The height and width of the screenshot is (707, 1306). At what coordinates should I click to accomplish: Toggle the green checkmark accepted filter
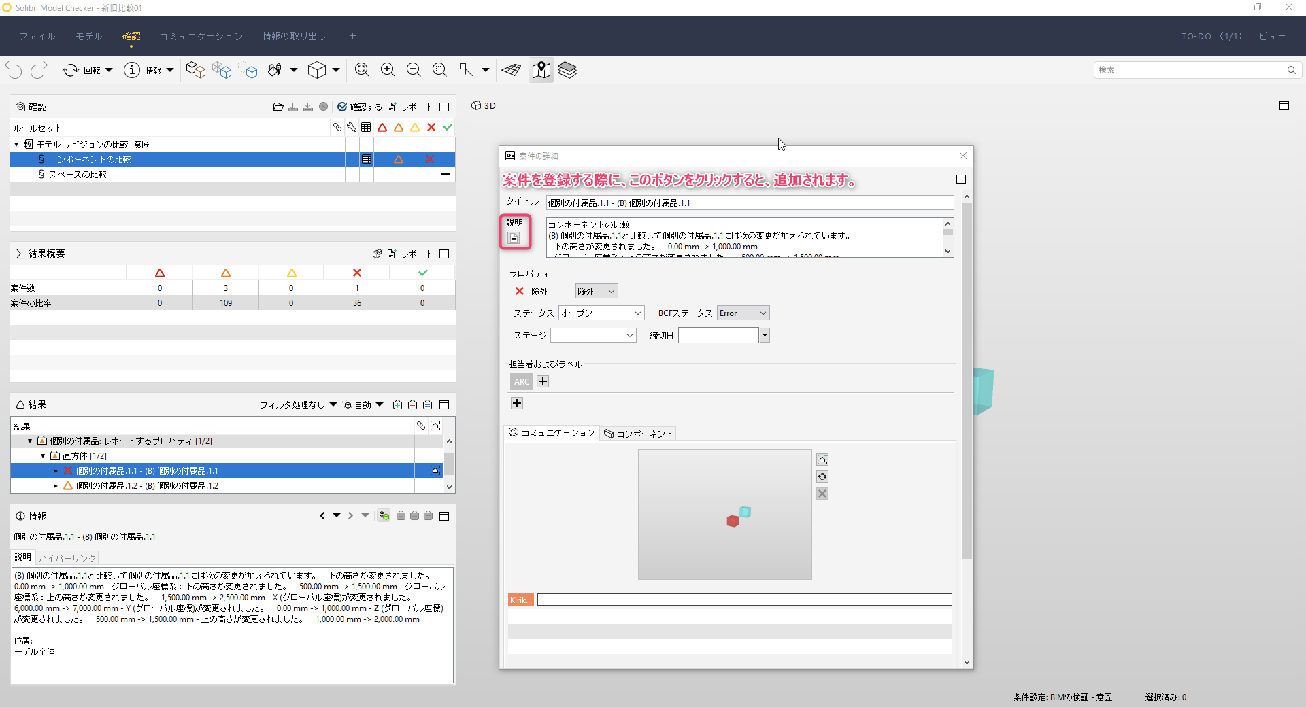pyautogui.click(x=447, y=127)
